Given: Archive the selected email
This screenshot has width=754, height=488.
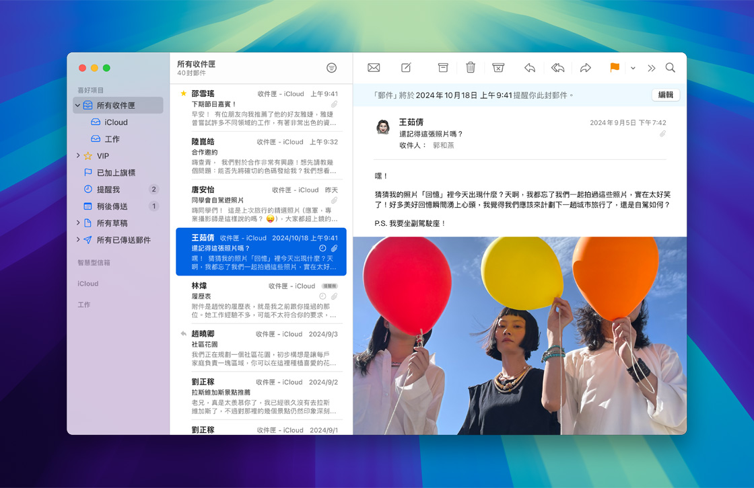Looking at the screenshot, I should (443, 68).
